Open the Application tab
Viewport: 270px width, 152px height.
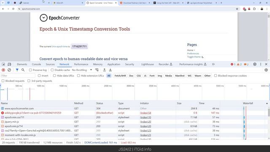tap(114, 64)
